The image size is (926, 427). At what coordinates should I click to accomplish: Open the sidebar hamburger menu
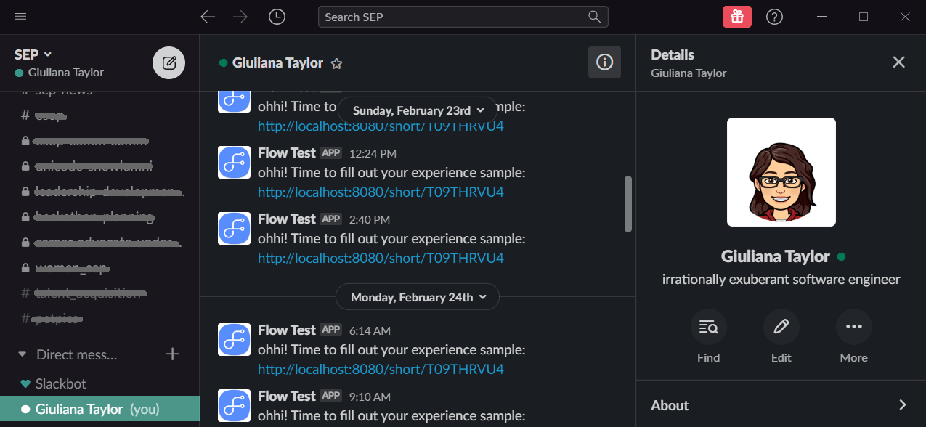pos(20,16)
